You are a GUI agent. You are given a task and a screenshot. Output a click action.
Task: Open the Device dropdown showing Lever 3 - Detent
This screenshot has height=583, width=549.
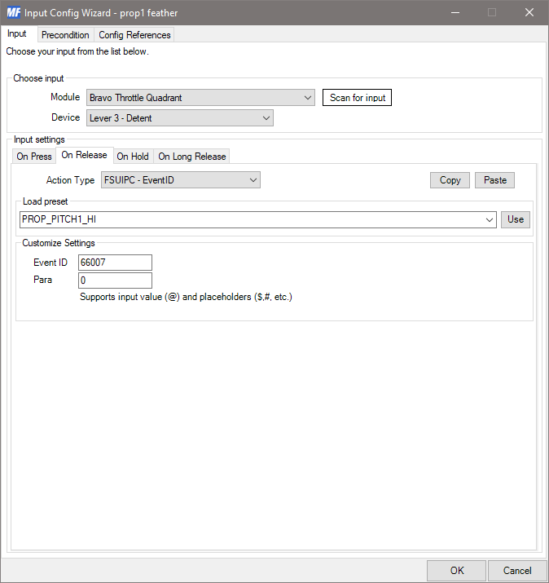[179, 118]
